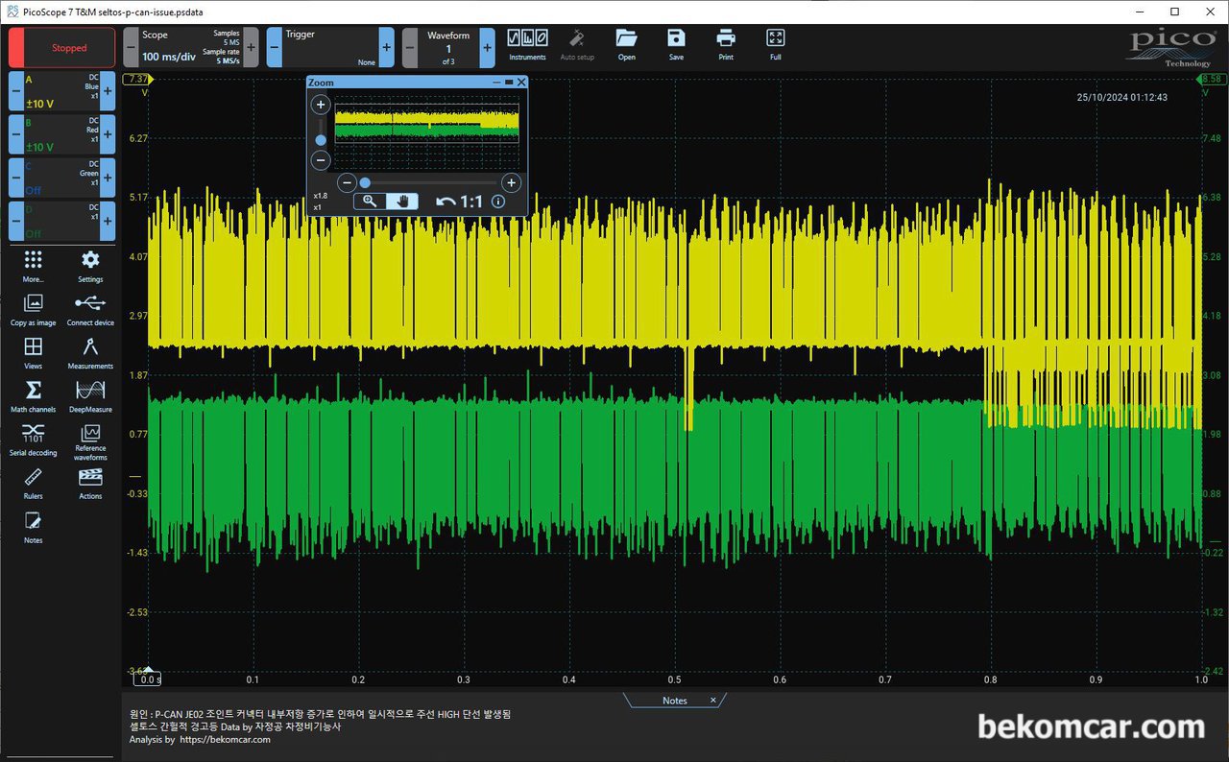
Task: Decrease Channel A range with minus
Action: tap(16, 92)
